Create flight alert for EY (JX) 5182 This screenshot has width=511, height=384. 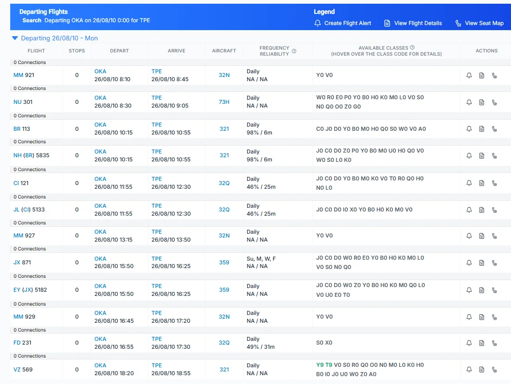(x=469, y=290)
